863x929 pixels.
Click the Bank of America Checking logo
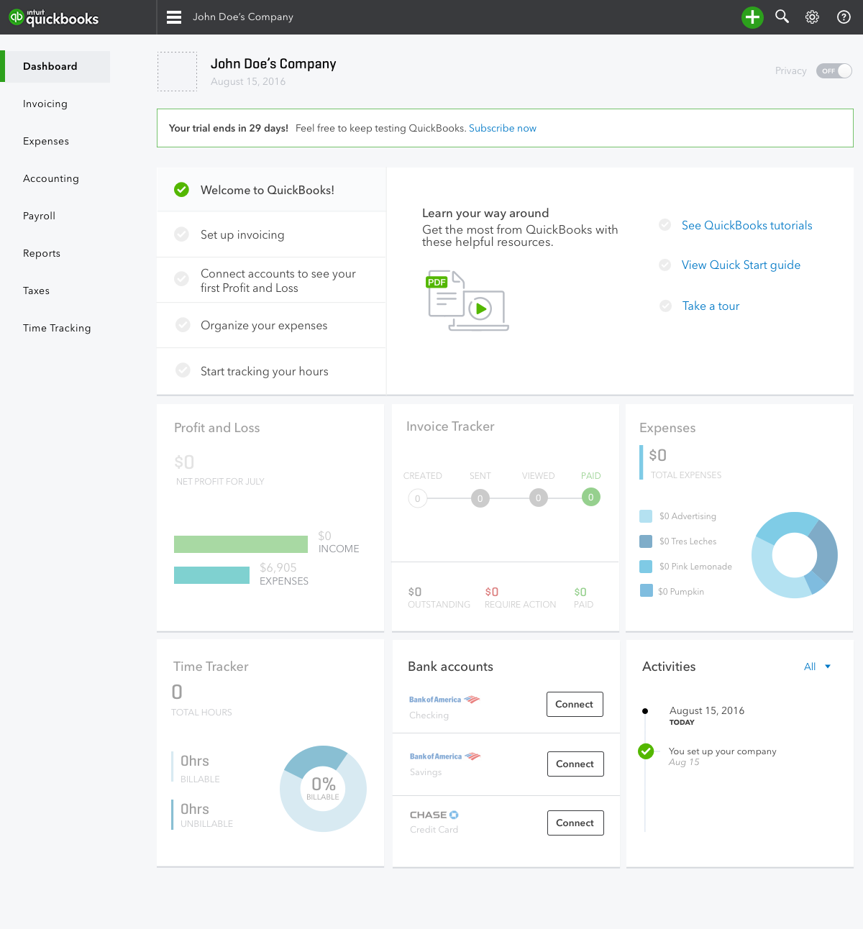444,699
